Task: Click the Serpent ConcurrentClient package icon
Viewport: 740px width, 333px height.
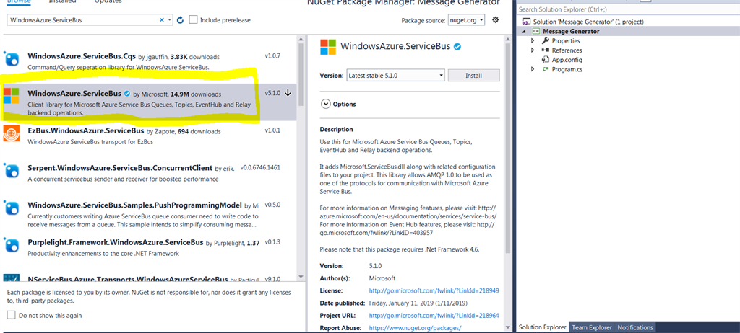Action: tap(12, 171)
